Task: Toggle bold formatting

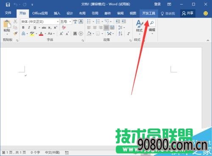Action: (23, 27)
